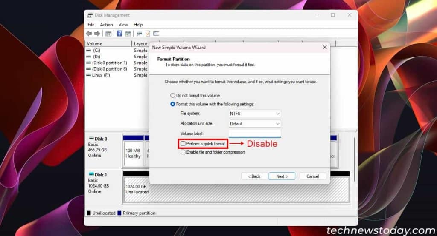Click the Volume label input field

click(x=255, y=134)
